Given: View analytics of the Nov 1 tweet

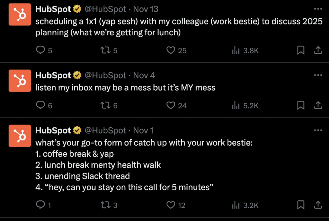Looking at the screenshot, I should [x=236, y=205].
